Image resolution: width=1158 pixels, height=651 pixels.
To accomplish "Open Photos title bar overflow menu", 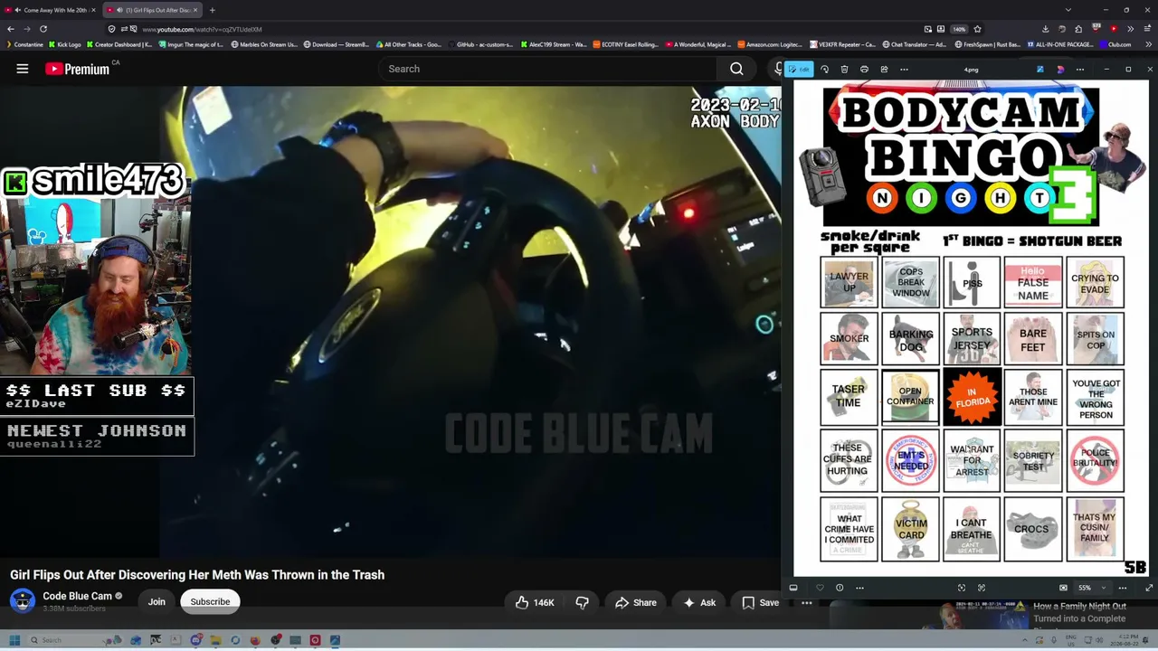I will coord(1079,70).
